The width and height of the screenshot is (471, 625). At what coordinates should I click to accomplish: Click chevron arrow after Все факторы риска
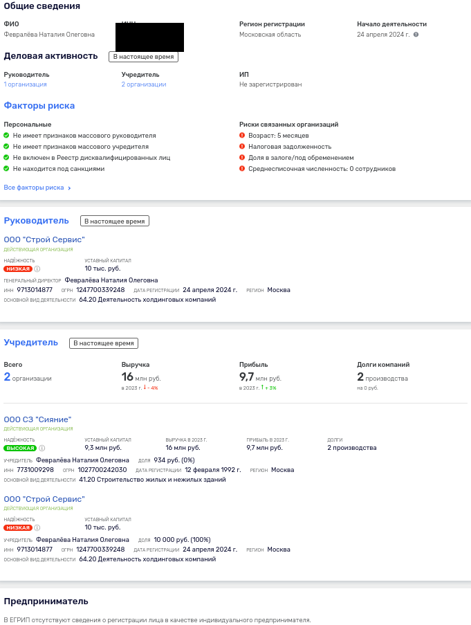tap(69, 188)
